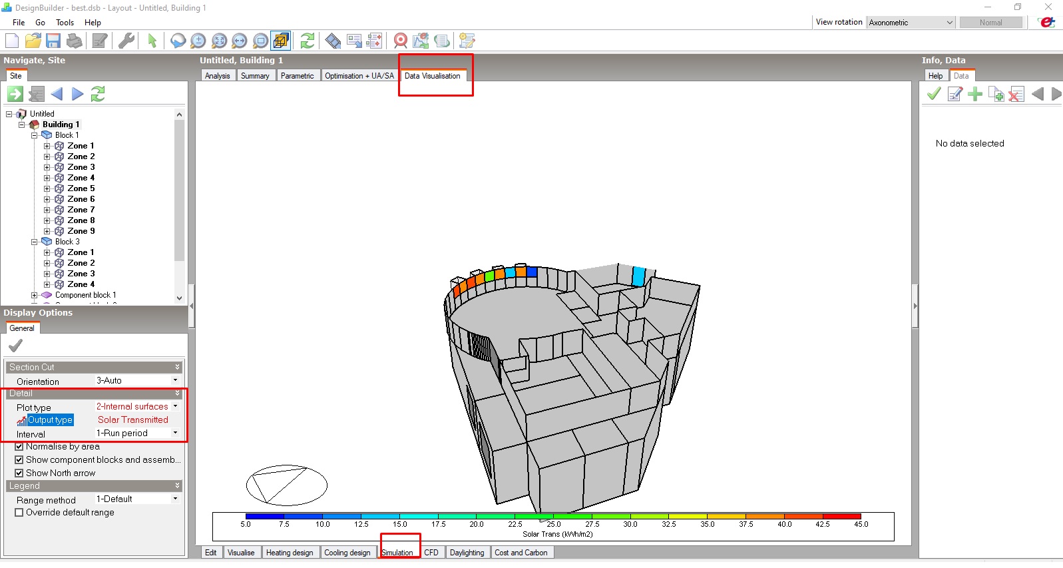Expand Component block 1 in tree

35,295
